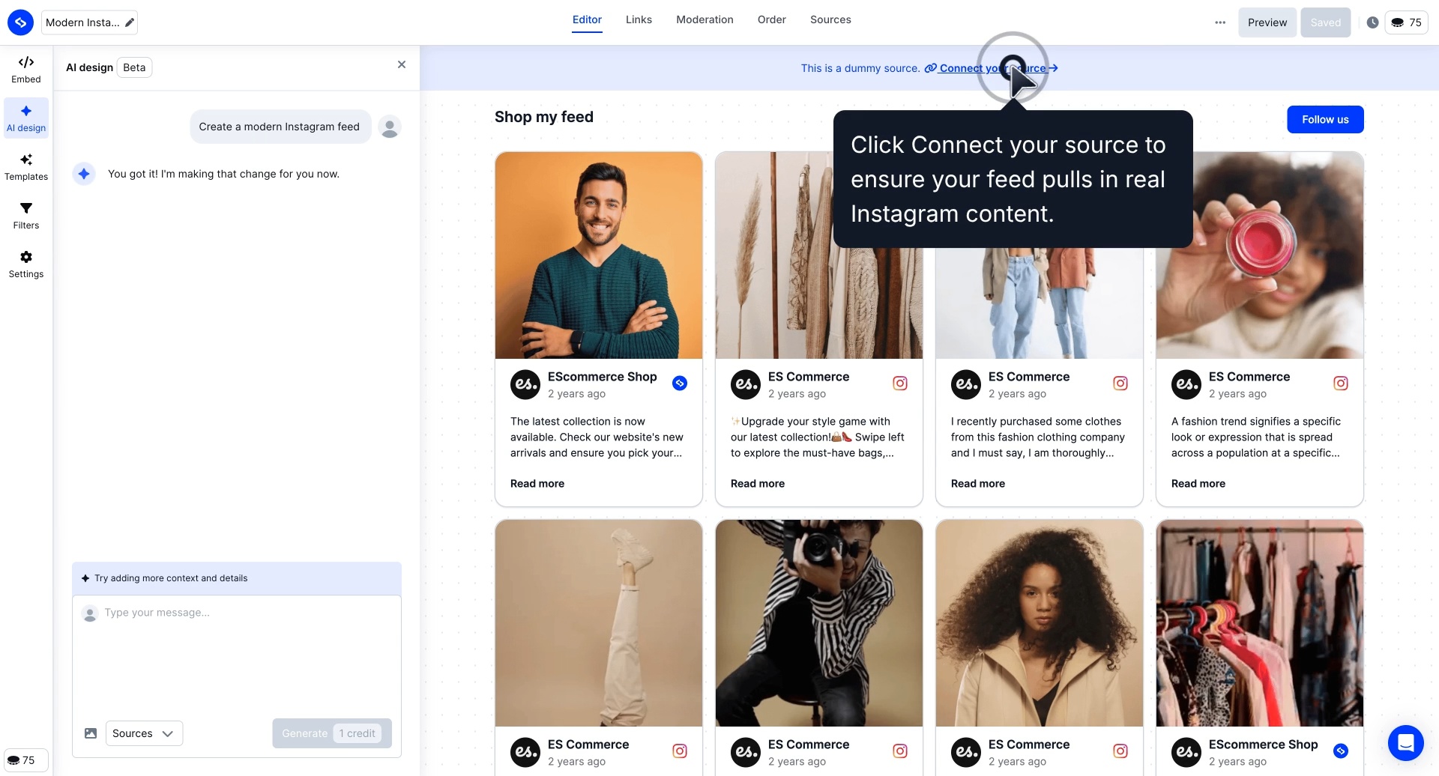
Task: Click the Saved button
Action: pyautogui.click(x=1325, y=22)
